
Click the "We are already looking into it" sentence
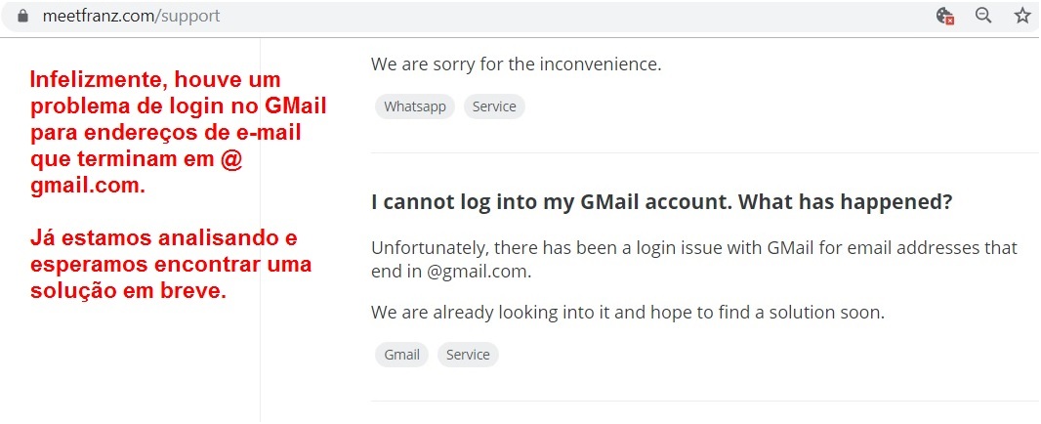click(627, 313)
